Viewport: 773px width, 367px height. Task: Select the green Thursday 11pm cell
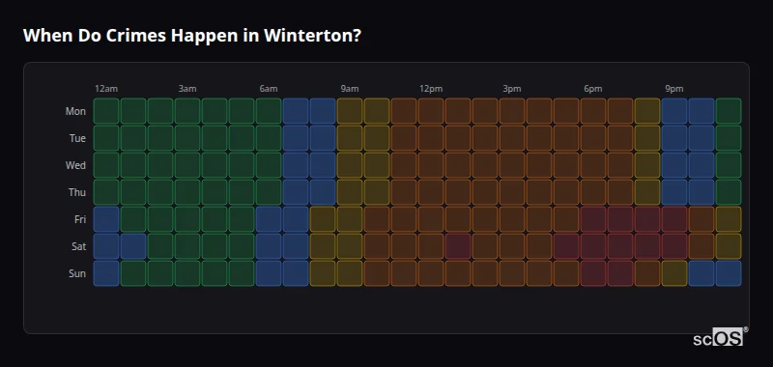pyautogui.click(x=729, y=192)
